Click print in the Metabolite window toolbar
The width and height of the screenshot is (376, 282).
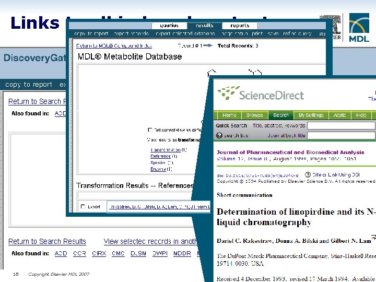pyautogui.click(x=257, y=33)
